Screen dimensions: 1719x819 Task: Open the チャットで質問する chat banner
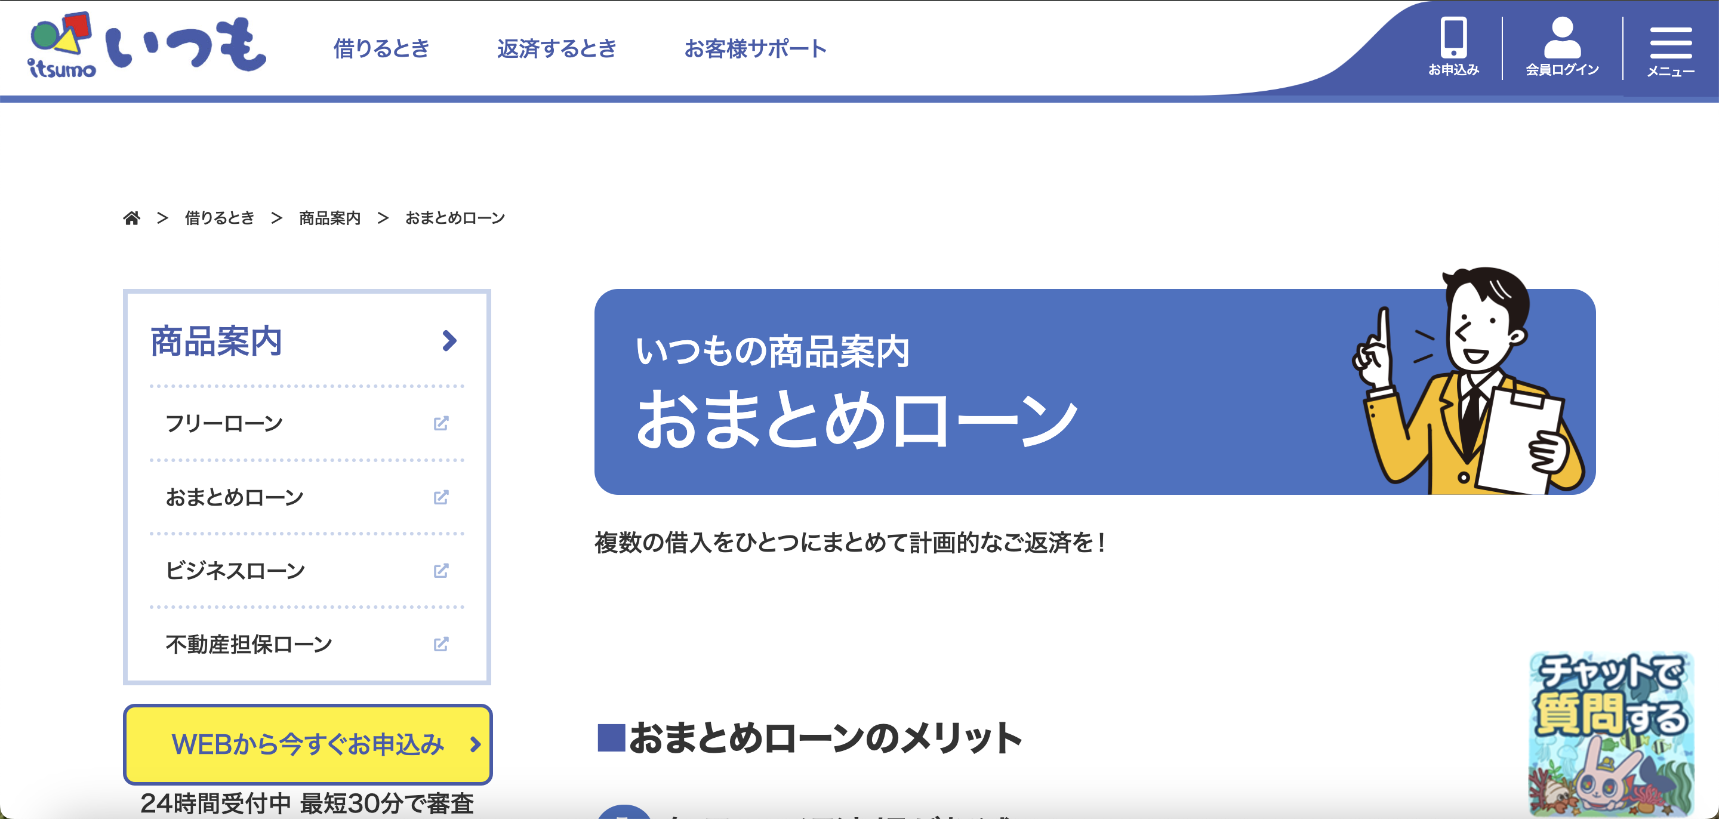click(1612, 734)
